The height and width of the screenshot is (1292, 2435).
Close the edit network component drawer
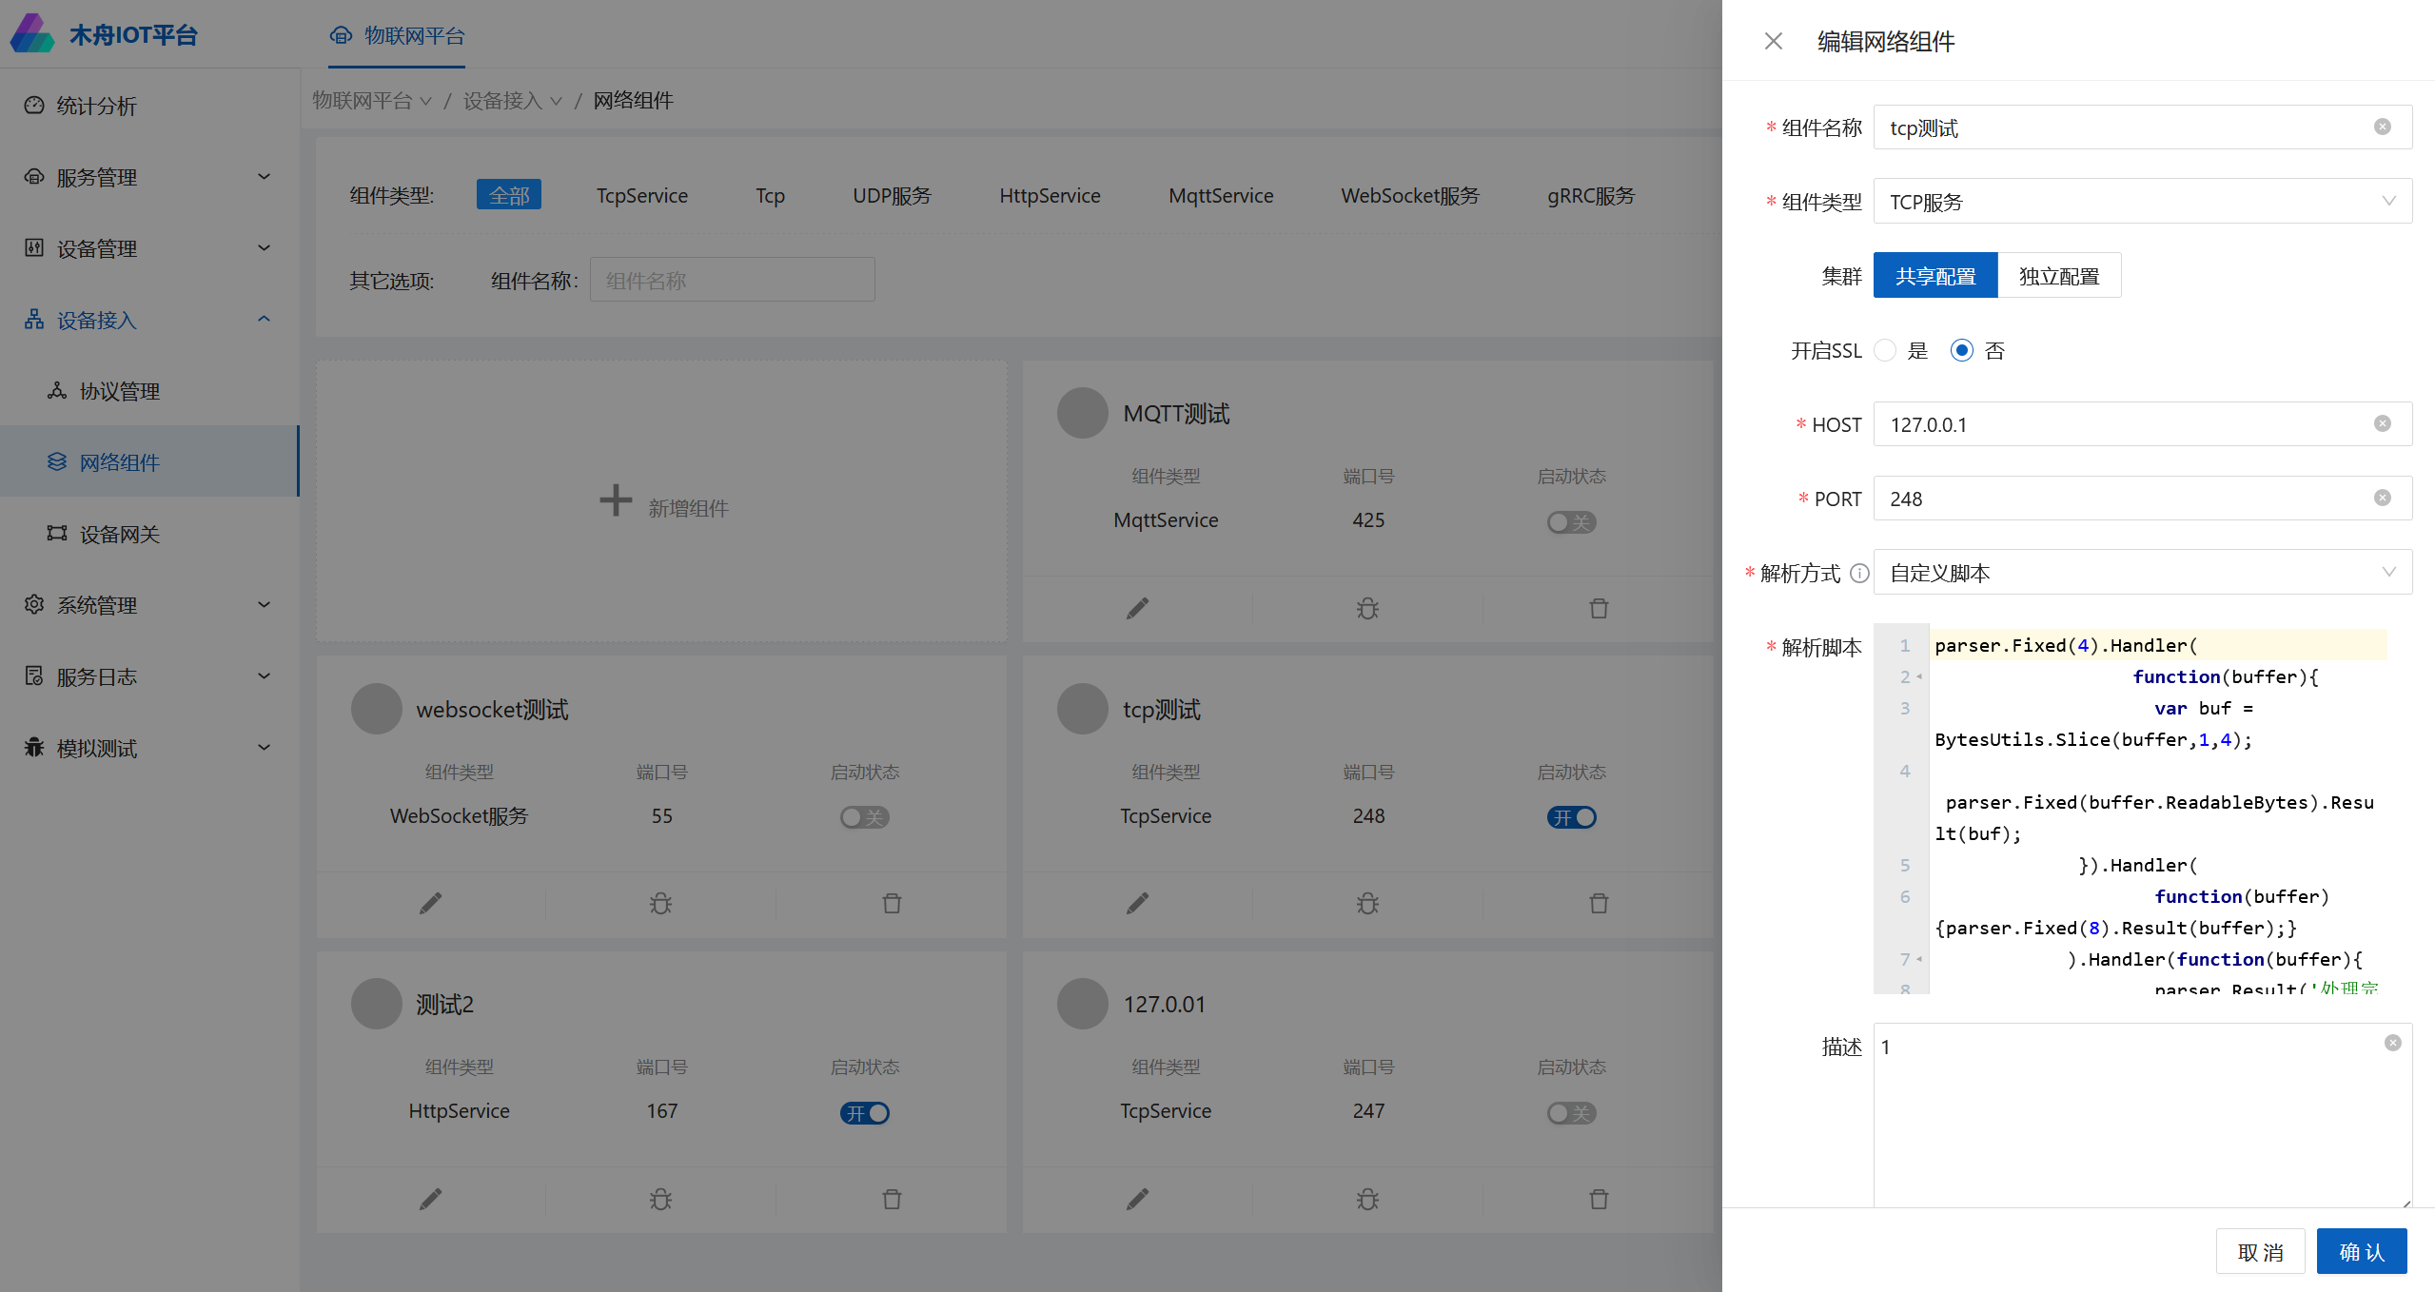(x=1773, y=41)
